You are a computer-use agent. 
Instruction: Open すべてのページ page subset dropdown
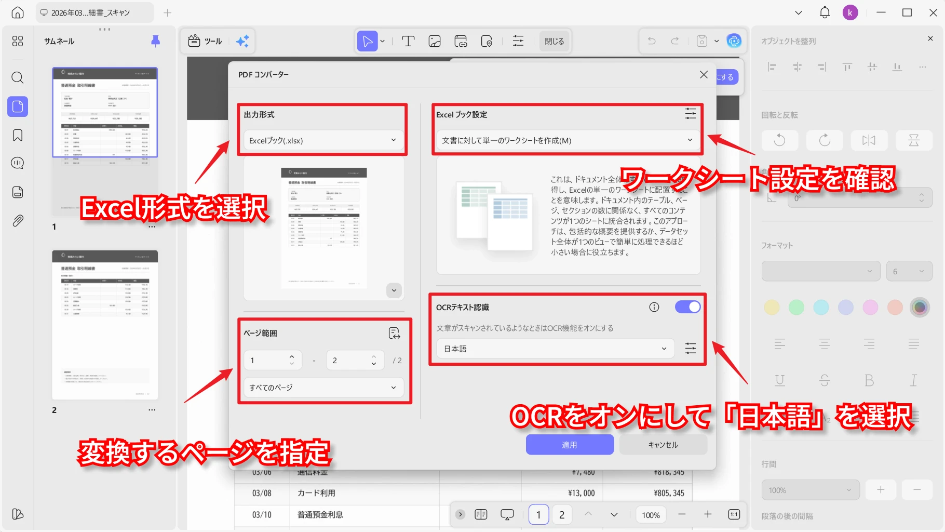323,388
